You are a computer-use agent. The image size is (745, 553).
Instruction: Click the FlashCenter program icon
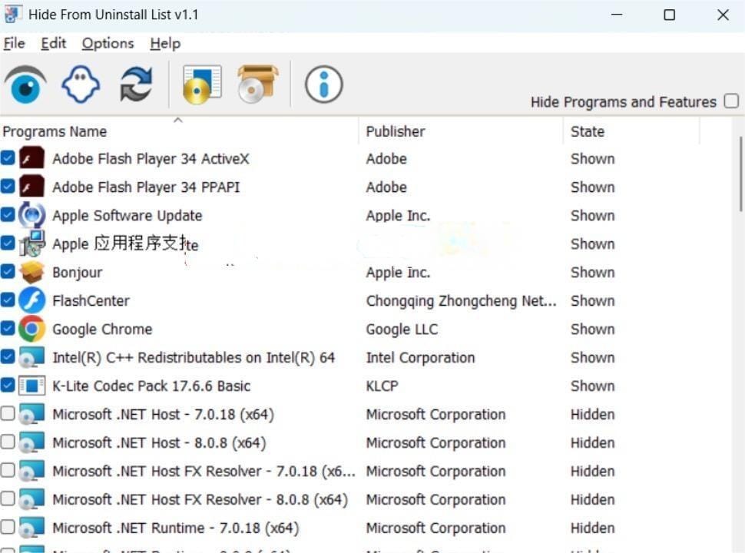[x=31, y=300]
